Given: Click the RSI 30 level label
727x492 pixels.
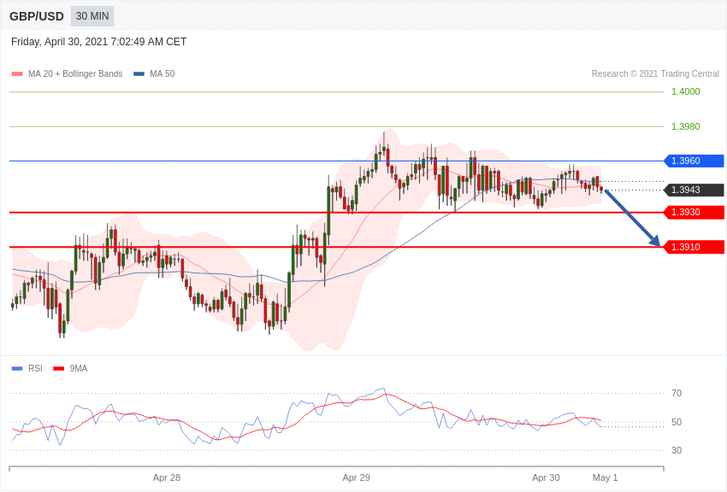Looking at the screenshot, I should coord(677,450).
